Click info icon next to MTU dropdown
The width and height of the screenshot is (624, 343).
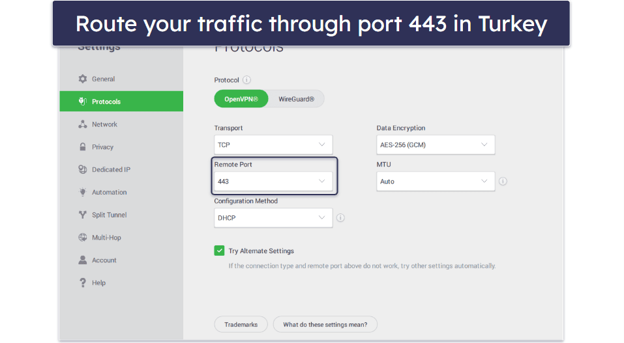click(503, 182)
